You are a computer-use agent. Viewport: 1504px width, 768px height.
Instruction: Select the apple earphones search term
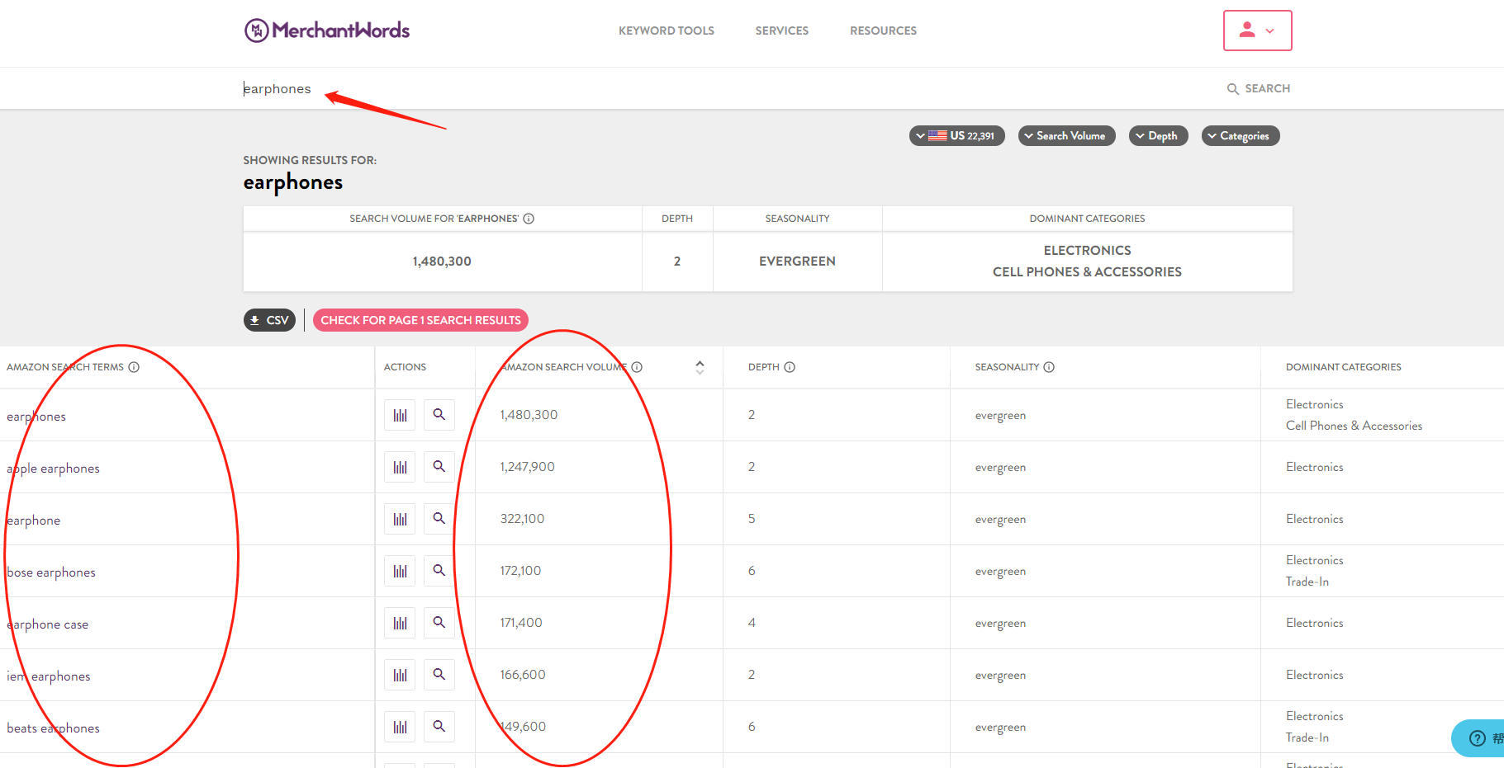pos(53,469)
